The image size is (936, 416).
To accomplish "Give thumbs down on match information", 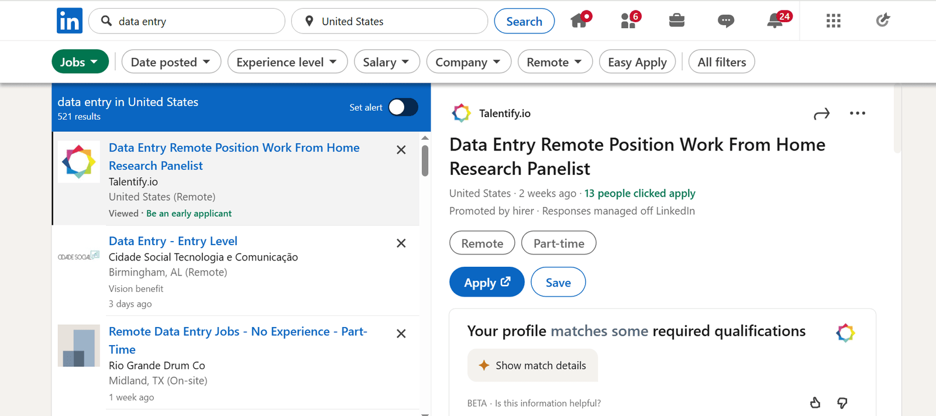I will click(x=842, y=403).
